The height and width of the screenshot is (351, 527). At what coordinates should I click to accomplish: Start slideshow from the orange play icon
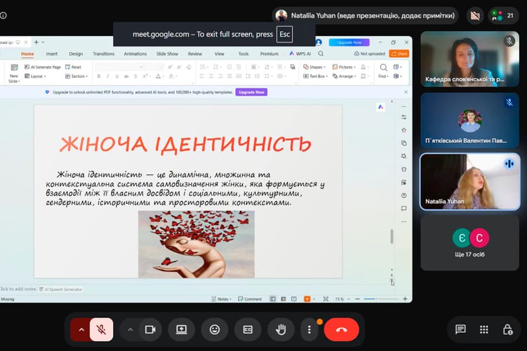[x=307, y=299]
